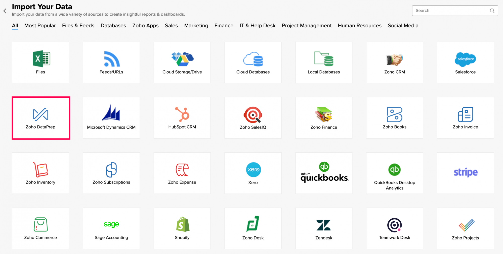The image size is (503, 254).
Task: Select the Zoho Commerce bag icon
Action: [x=40, y=224]
